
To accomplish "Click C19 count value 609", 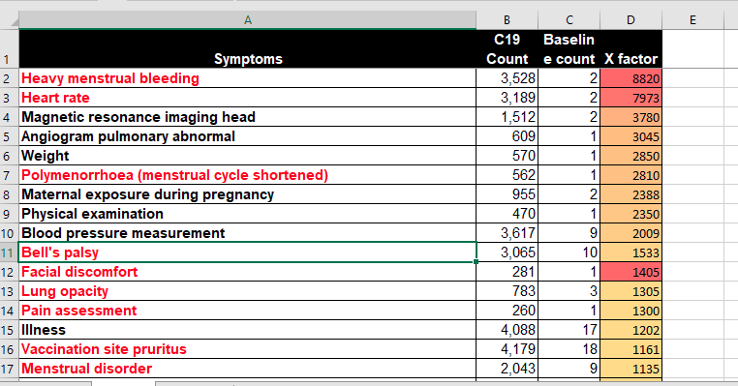I will (x=507, y=136).
